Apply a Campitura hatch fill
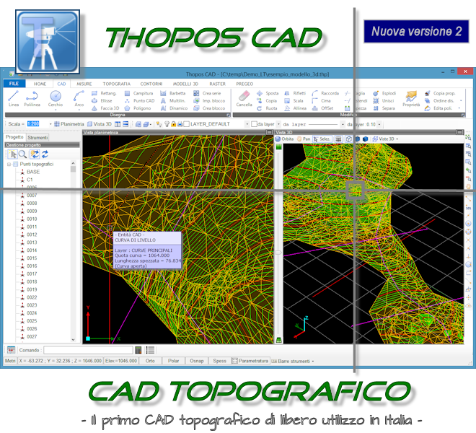Image resolution: width=476 pixels, height=433 pixels. [x=138, y=93]
